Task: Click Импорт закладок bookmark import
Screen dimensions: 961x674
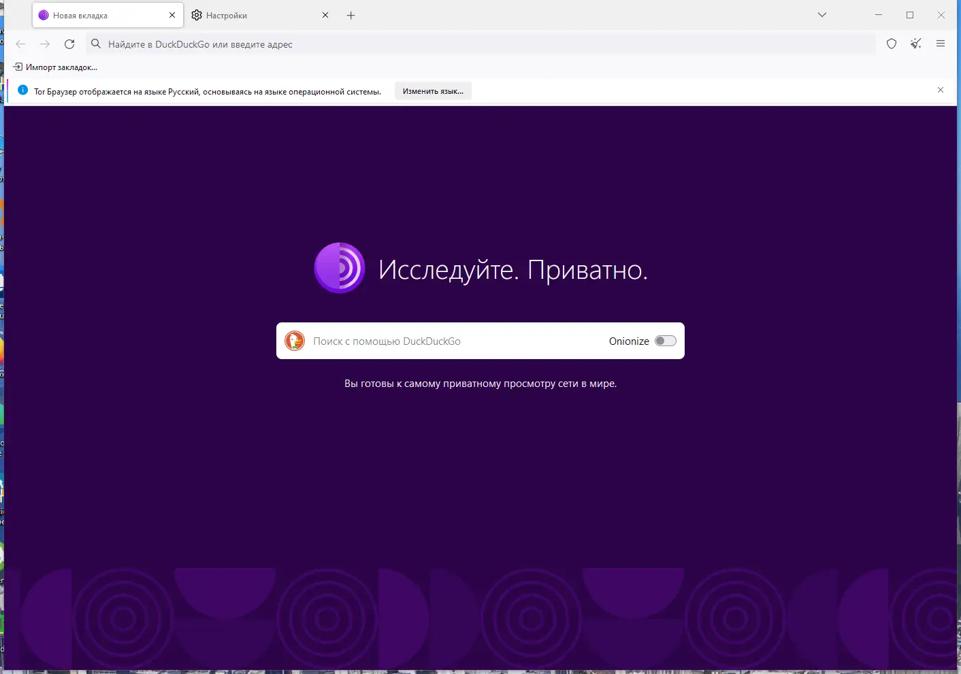Action: (55, 67)
